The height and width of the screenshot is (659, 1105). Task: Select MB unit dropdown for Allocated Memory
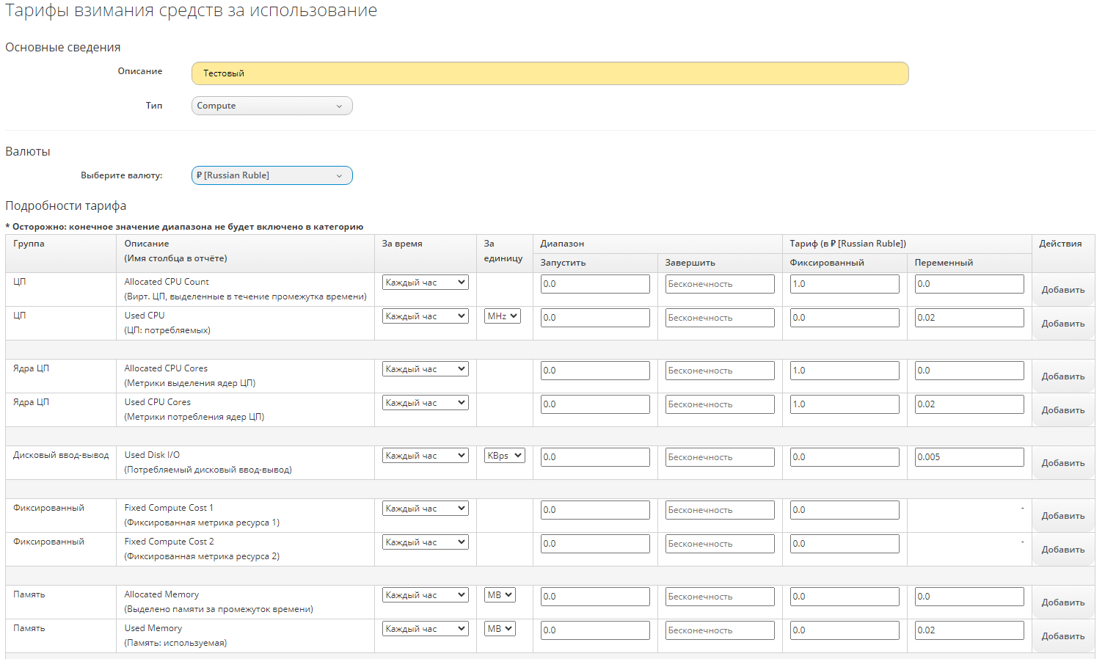pyautogui.click(x=500, y=595)
